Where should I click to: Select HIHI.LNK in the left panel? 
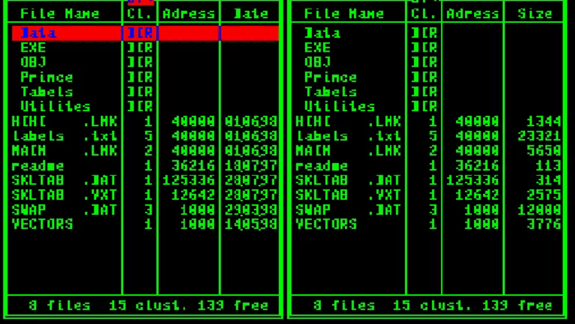point(64,121)
